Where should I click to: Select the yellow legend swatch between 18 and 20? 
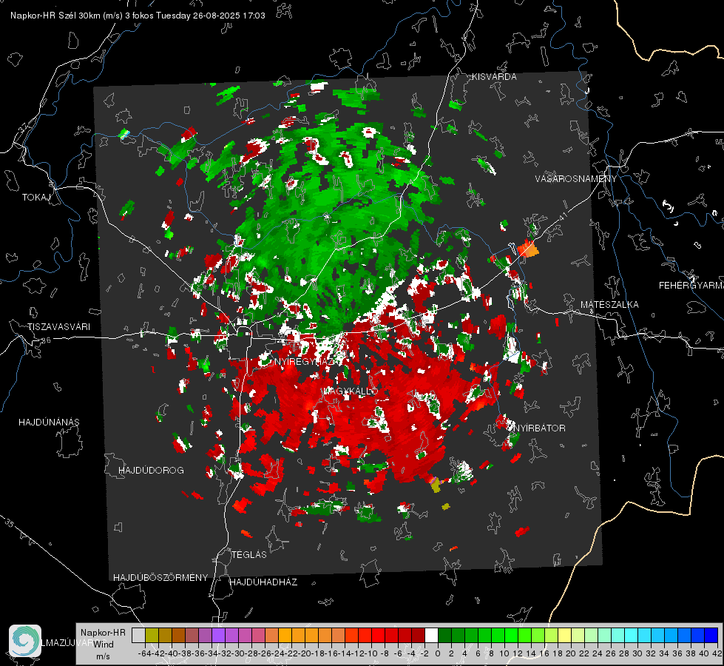tap(564, 635)
